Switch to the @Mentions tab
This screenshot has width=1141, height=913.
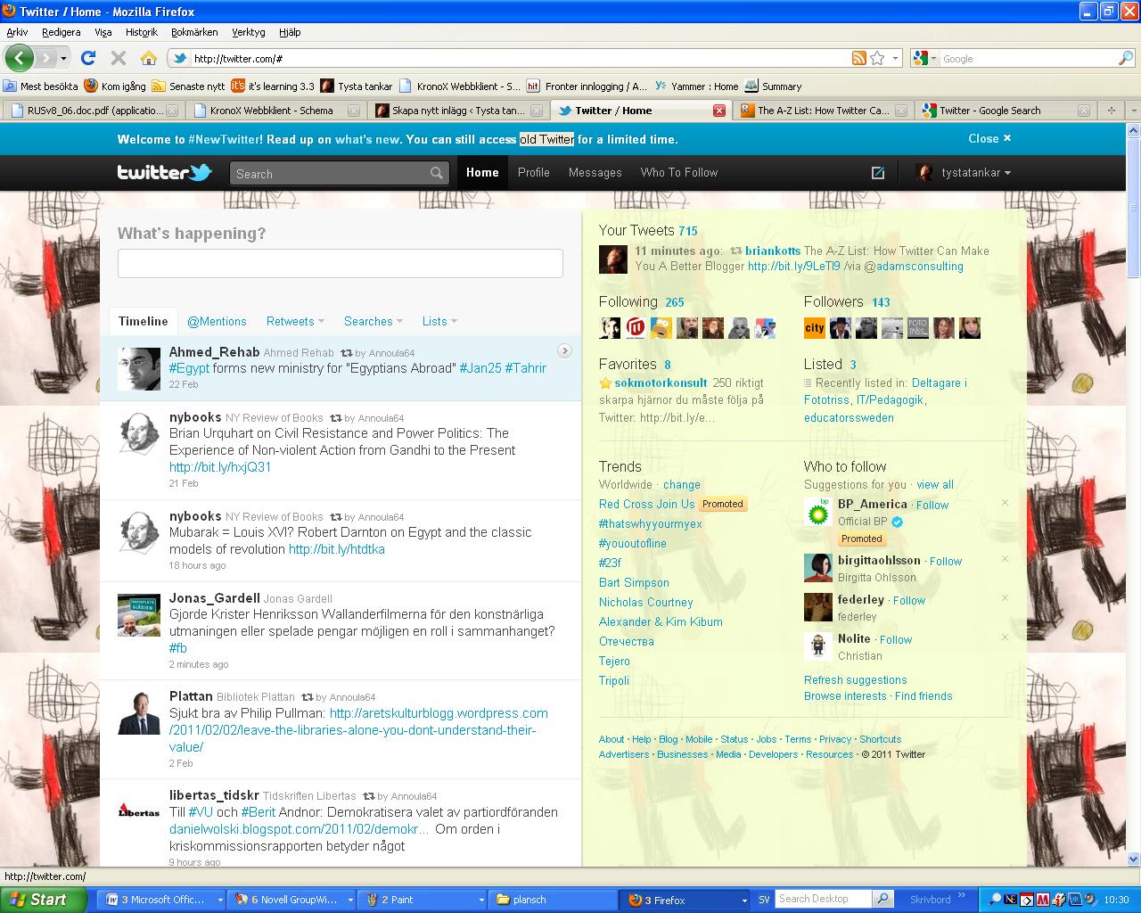[217, 321]
